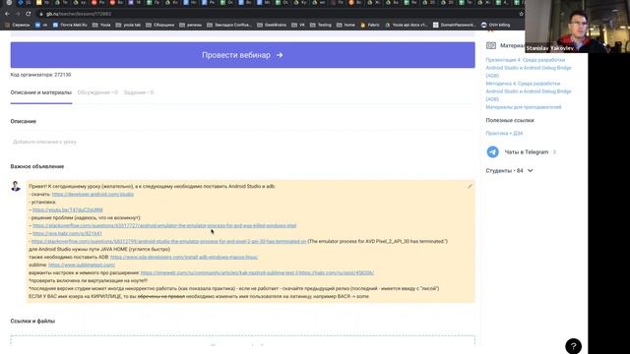Screen dimensions: 630x354
Task: Open the 'Презентация 4. Среда разработки' material
Action: 529,68
